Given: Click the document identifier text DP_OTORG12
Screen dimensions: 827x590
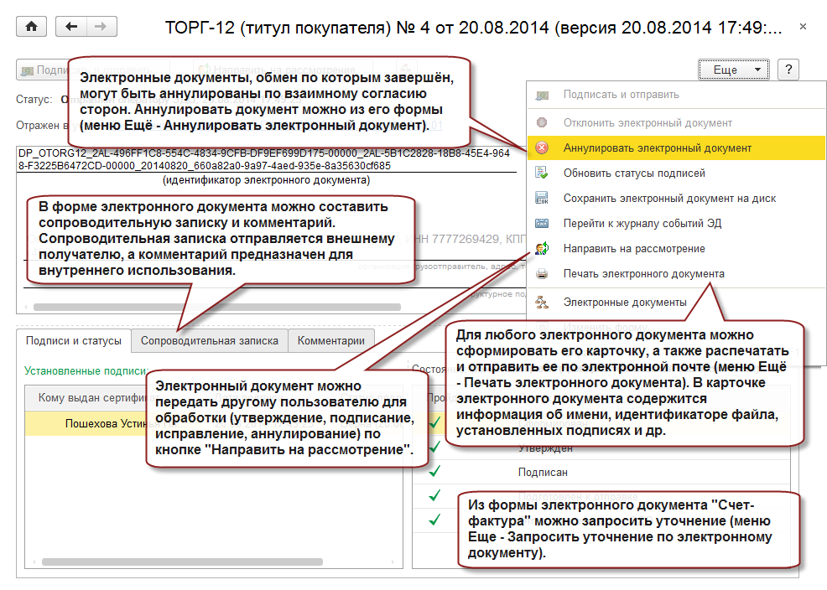Looking at the screenshot, I should click(x=263, y=159).
